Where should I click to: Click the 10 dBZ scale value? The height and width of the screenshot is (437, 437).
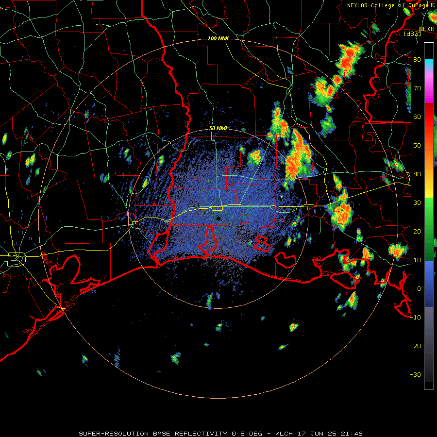417,260
